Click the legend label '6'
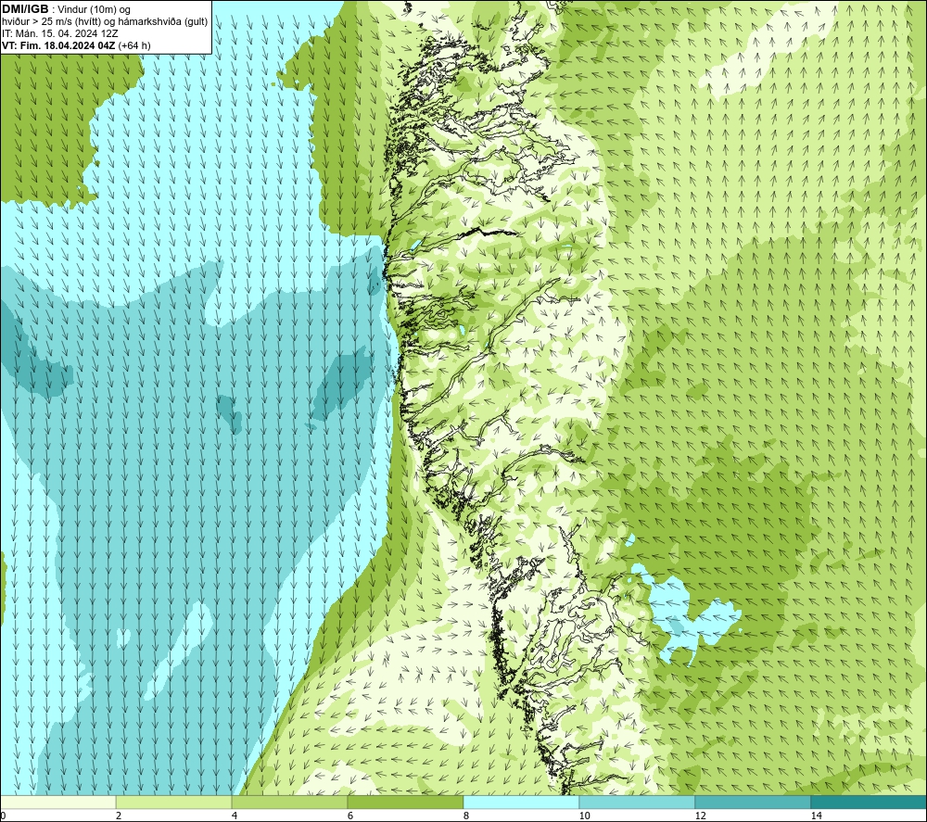The width and height of the screenshot is (927, 822). click(350, 816)
